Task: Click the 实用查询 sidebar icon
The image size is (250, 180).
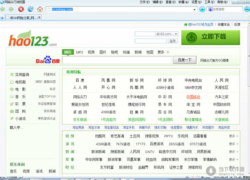Action: point(12,74)
